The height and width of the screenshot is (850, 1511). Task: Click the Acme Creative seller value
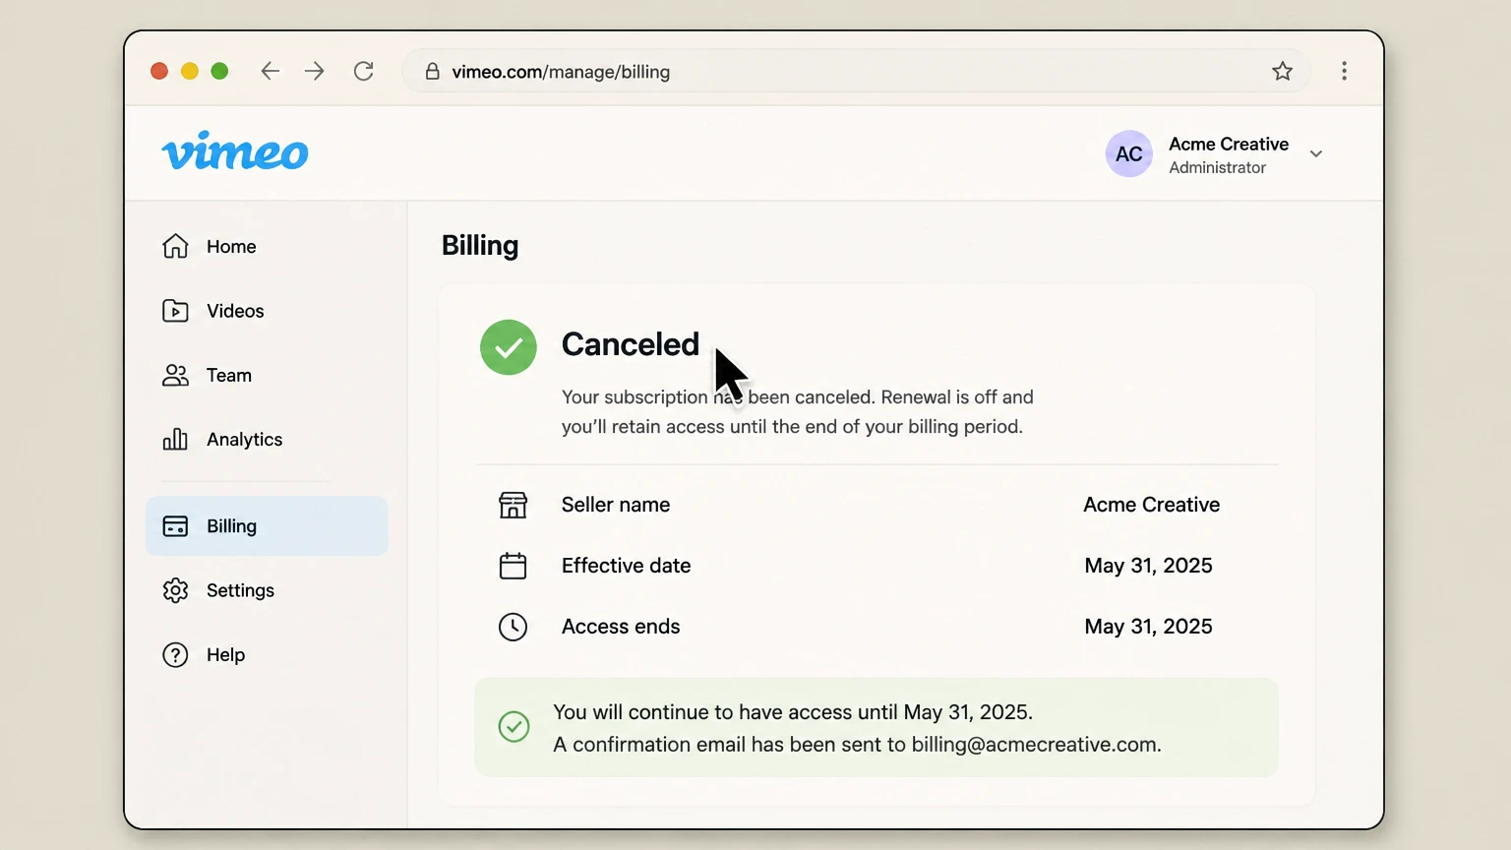(x=1152, y=505)
